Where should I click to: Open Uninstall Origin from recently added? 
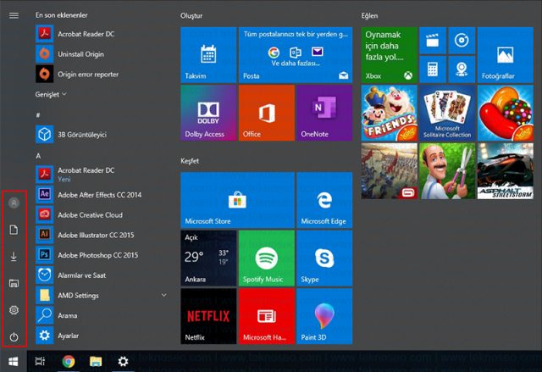(x=100, y=54)
